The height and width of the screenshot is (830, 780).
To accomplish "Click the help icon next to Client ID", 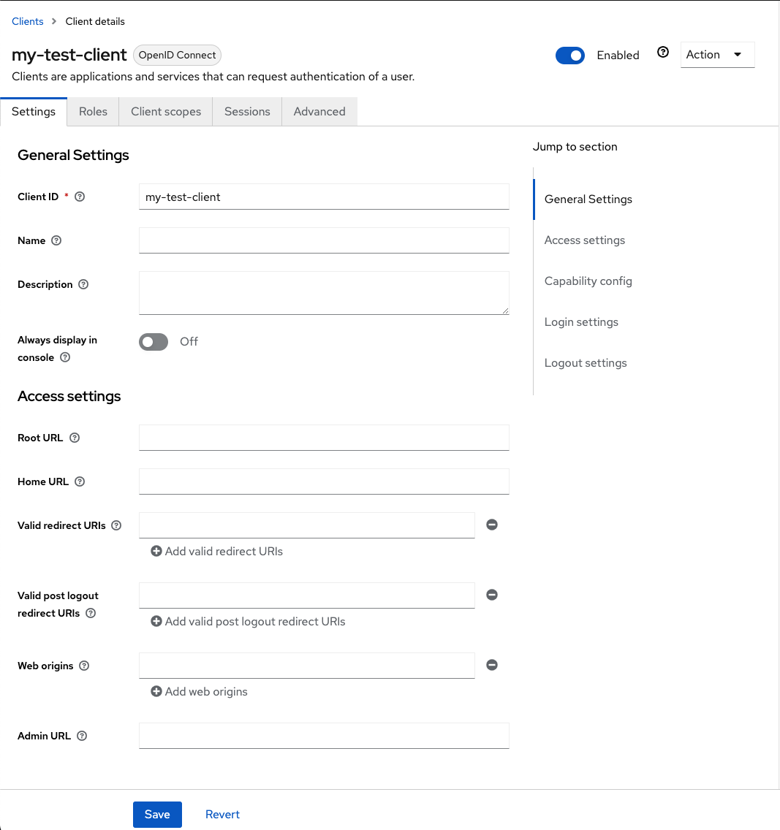I will (x=80, y=197).
